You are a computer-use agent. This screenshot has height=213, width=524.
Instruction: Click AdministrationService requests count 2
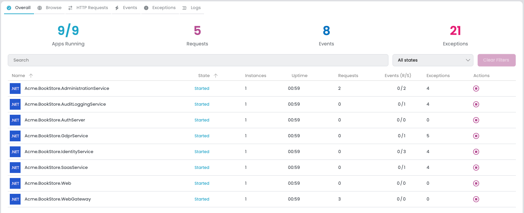pyautogui.click(x=340, y=88)
